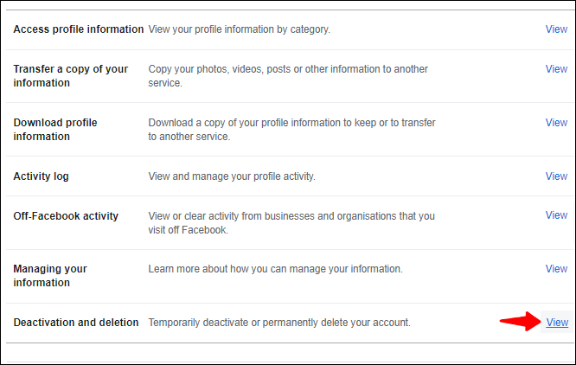576x365 pixels.
Task: Click the Managing your information title
Action: (50, 276)
